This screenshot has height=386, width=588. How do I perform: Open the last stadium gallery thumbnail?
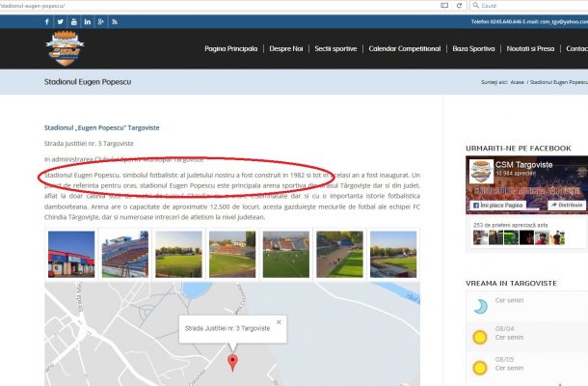[393, 254]
